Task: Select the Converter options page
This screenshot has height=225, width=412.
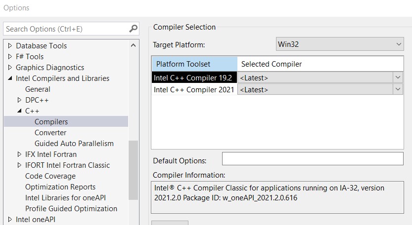Action: click(x=50, y=133)
